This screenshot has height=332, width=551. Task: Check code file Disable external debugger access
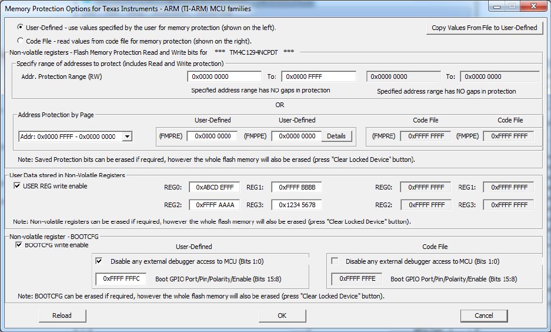[335, 261]
